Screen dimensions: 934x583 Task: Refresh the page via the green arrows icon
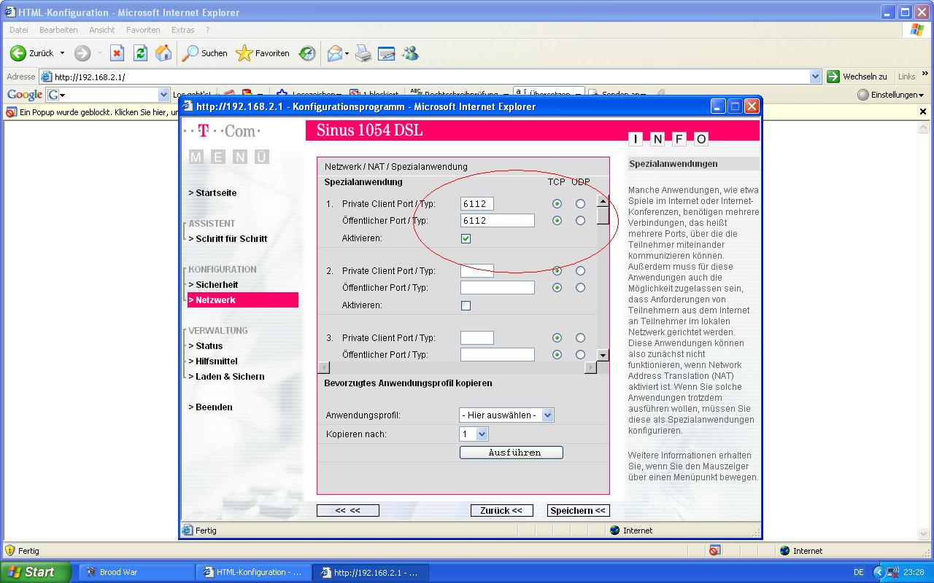click(x=140, y=53)
